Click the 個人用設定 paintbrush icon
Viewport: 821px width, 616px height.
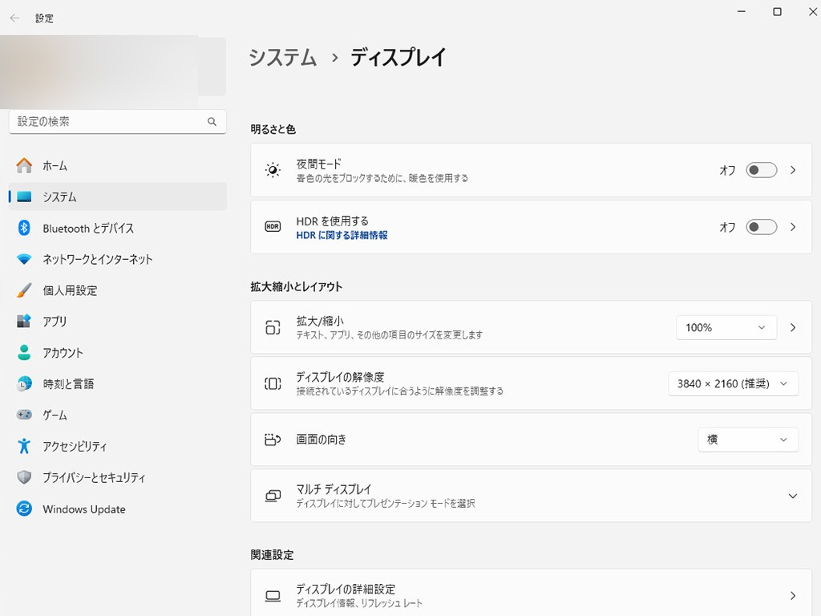pyautogui.click(x=24, y=290)
